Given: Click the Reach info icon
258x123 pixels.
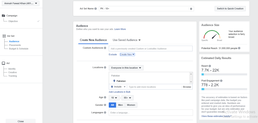Looking at the screenshot, I should pos(210,66).
